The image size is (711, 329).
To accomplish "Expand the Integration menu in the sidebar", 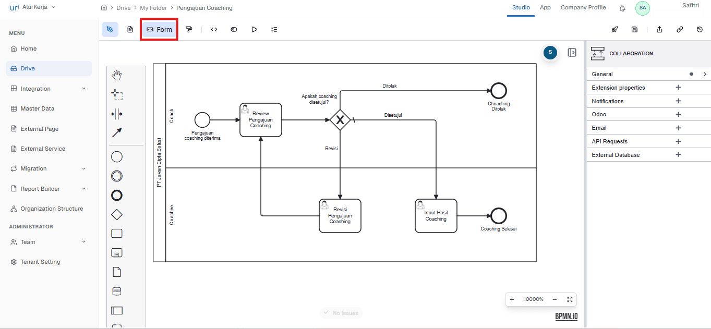I will point(48,88).
